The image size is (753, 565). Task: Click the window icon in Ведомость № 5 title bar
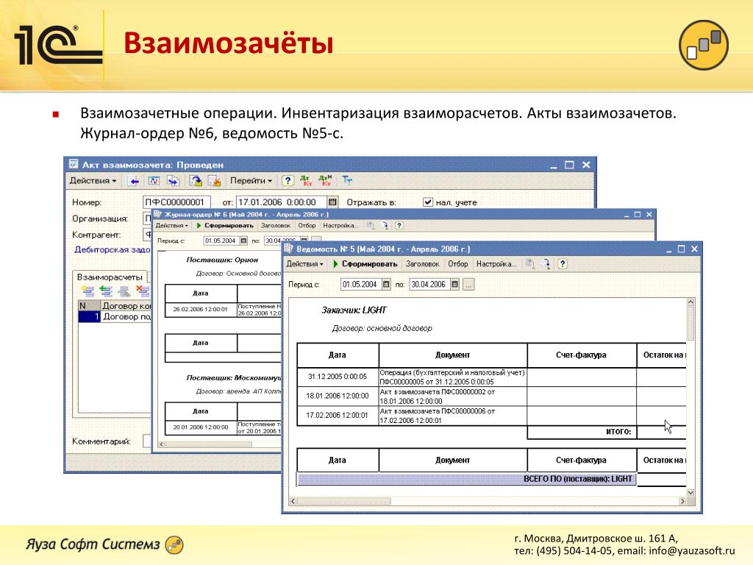288,249
